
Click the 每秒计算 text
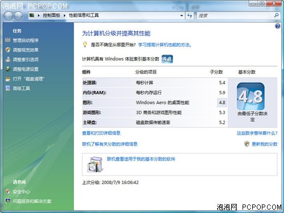[144, 83]
